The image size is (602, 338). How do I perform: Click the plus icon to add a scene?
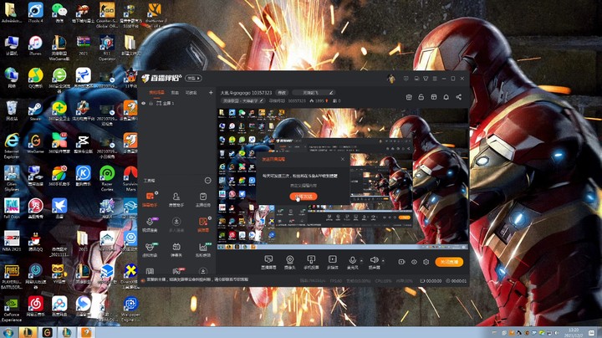[211, 93]
